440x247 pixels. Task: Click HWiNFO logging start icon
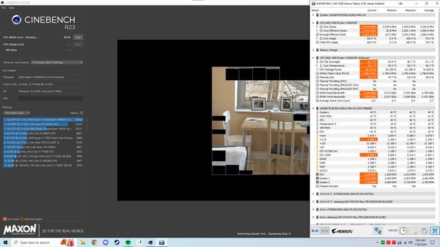[x=414, y=231]
